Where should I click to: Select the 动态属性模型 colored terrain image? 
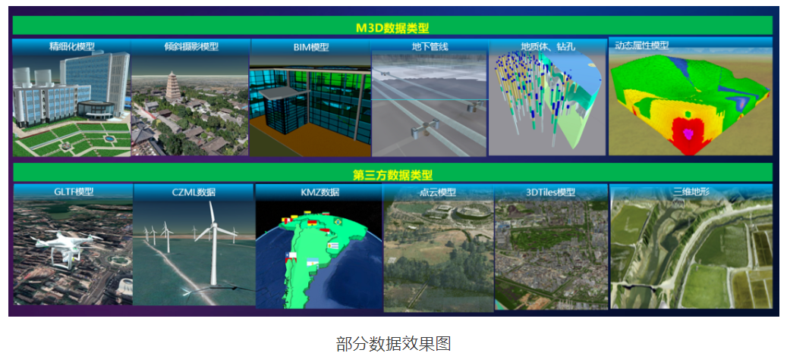point(690,102)
